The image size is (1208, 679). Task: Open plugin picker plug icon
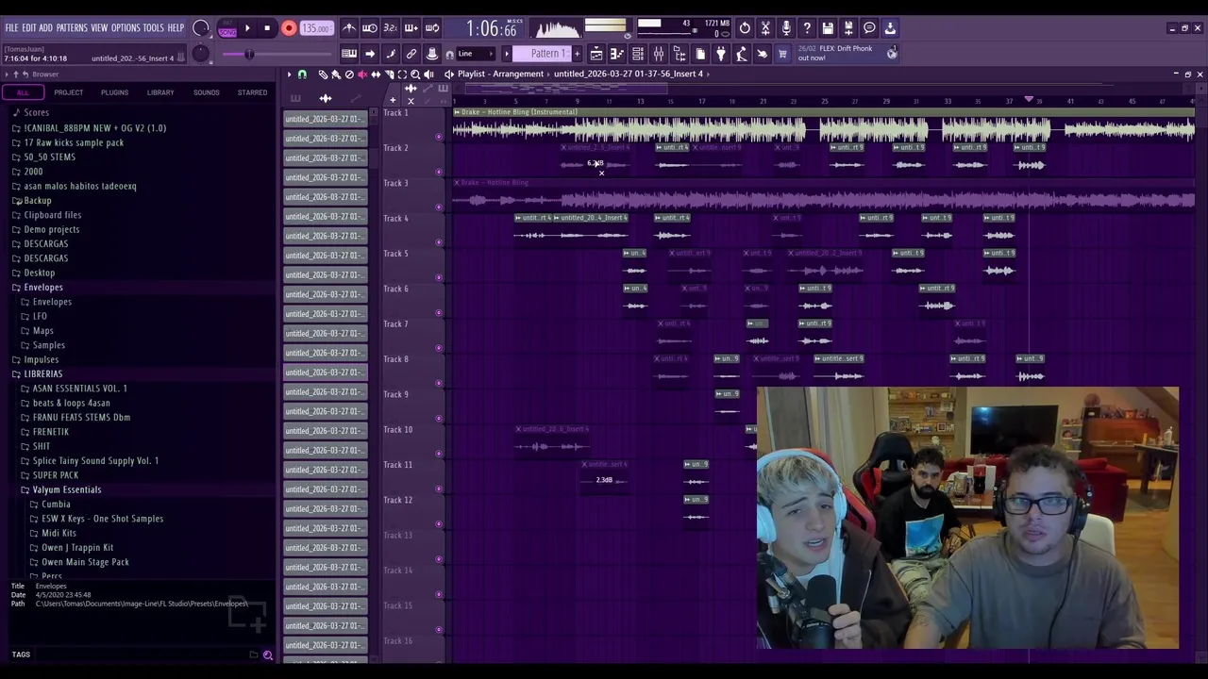[x=721, y=54]
